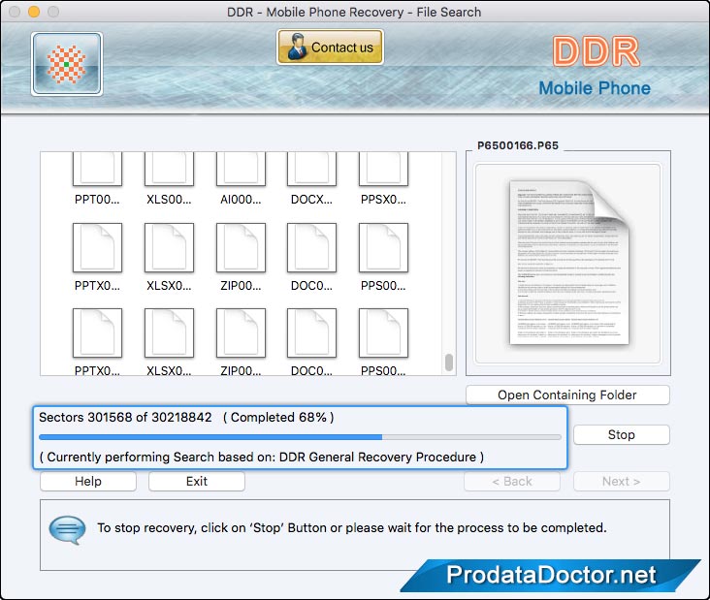The image size is (710, 600).
Task: Click the yellow minimize window button
Action: point(34,12)
